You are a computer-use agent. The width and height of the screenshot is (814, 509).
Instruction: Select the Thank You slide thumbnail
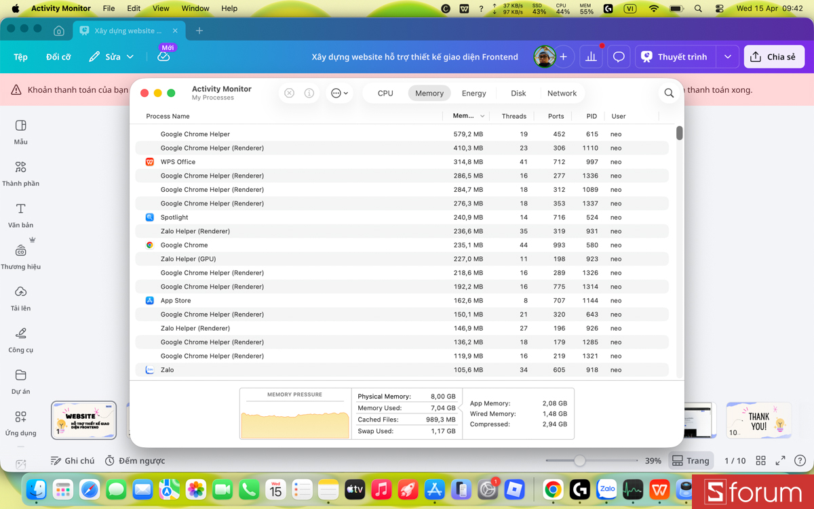[x=758, y=420]
